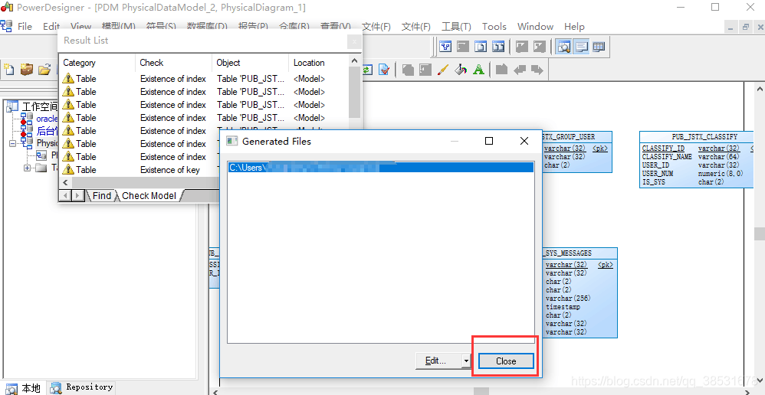Switch to the Find tab in Result List
Screen dimensions: 765x395
(101, 195)
